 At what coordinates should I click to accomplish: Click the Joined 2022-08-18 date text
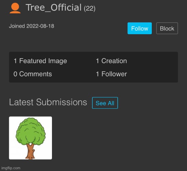(31, 26)
